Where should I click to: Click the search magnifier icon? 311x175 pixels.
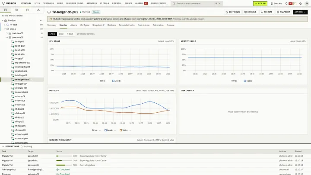click(x=174, y=3)
